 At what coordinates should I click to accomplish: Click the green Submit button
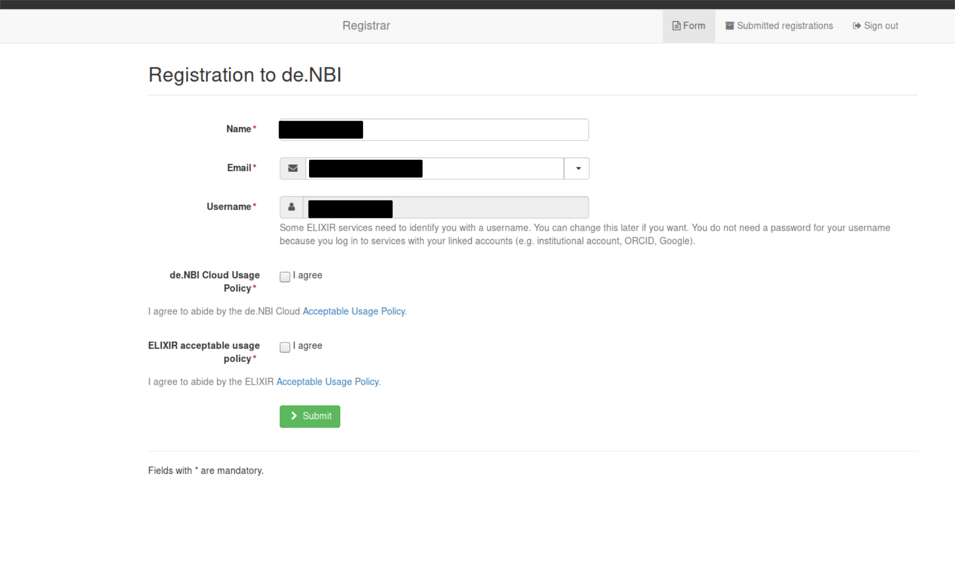[310, 416]
